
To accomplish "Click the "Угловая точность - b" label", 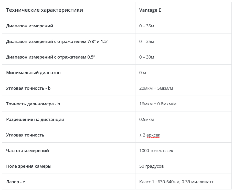I will pyautogui.click(x=28, y=88).
